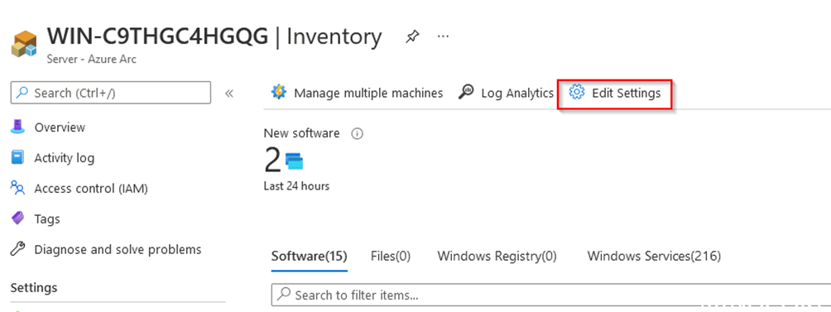Click the Edit Settings gear icon
Image resolution: width=831 pixels, height=312 pixels.
click(x=576, y=92)
